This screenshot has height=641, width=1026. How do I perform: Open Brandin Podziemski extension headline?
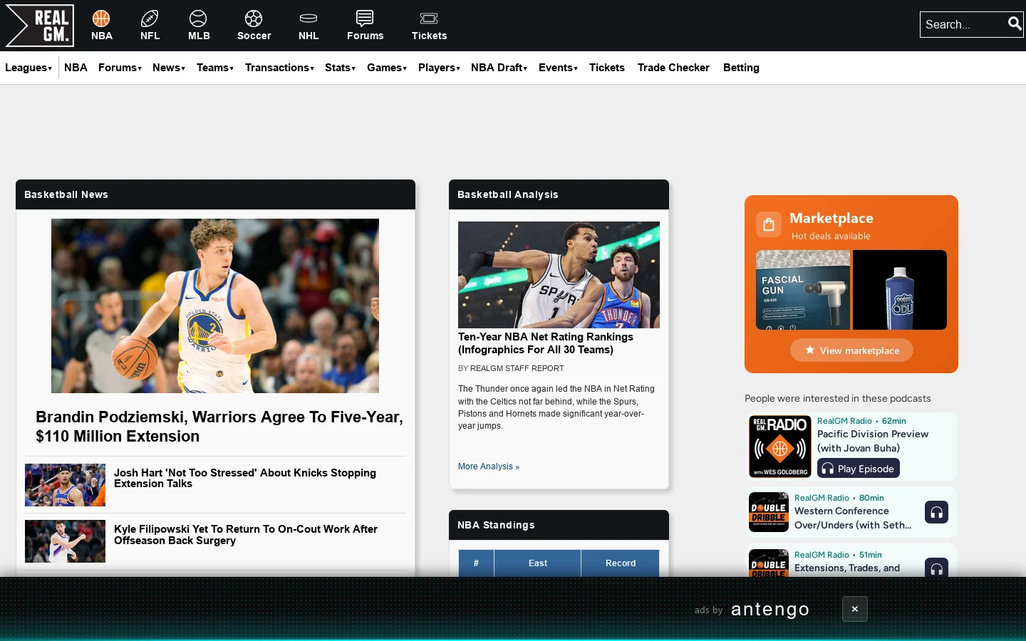(219, 427)
